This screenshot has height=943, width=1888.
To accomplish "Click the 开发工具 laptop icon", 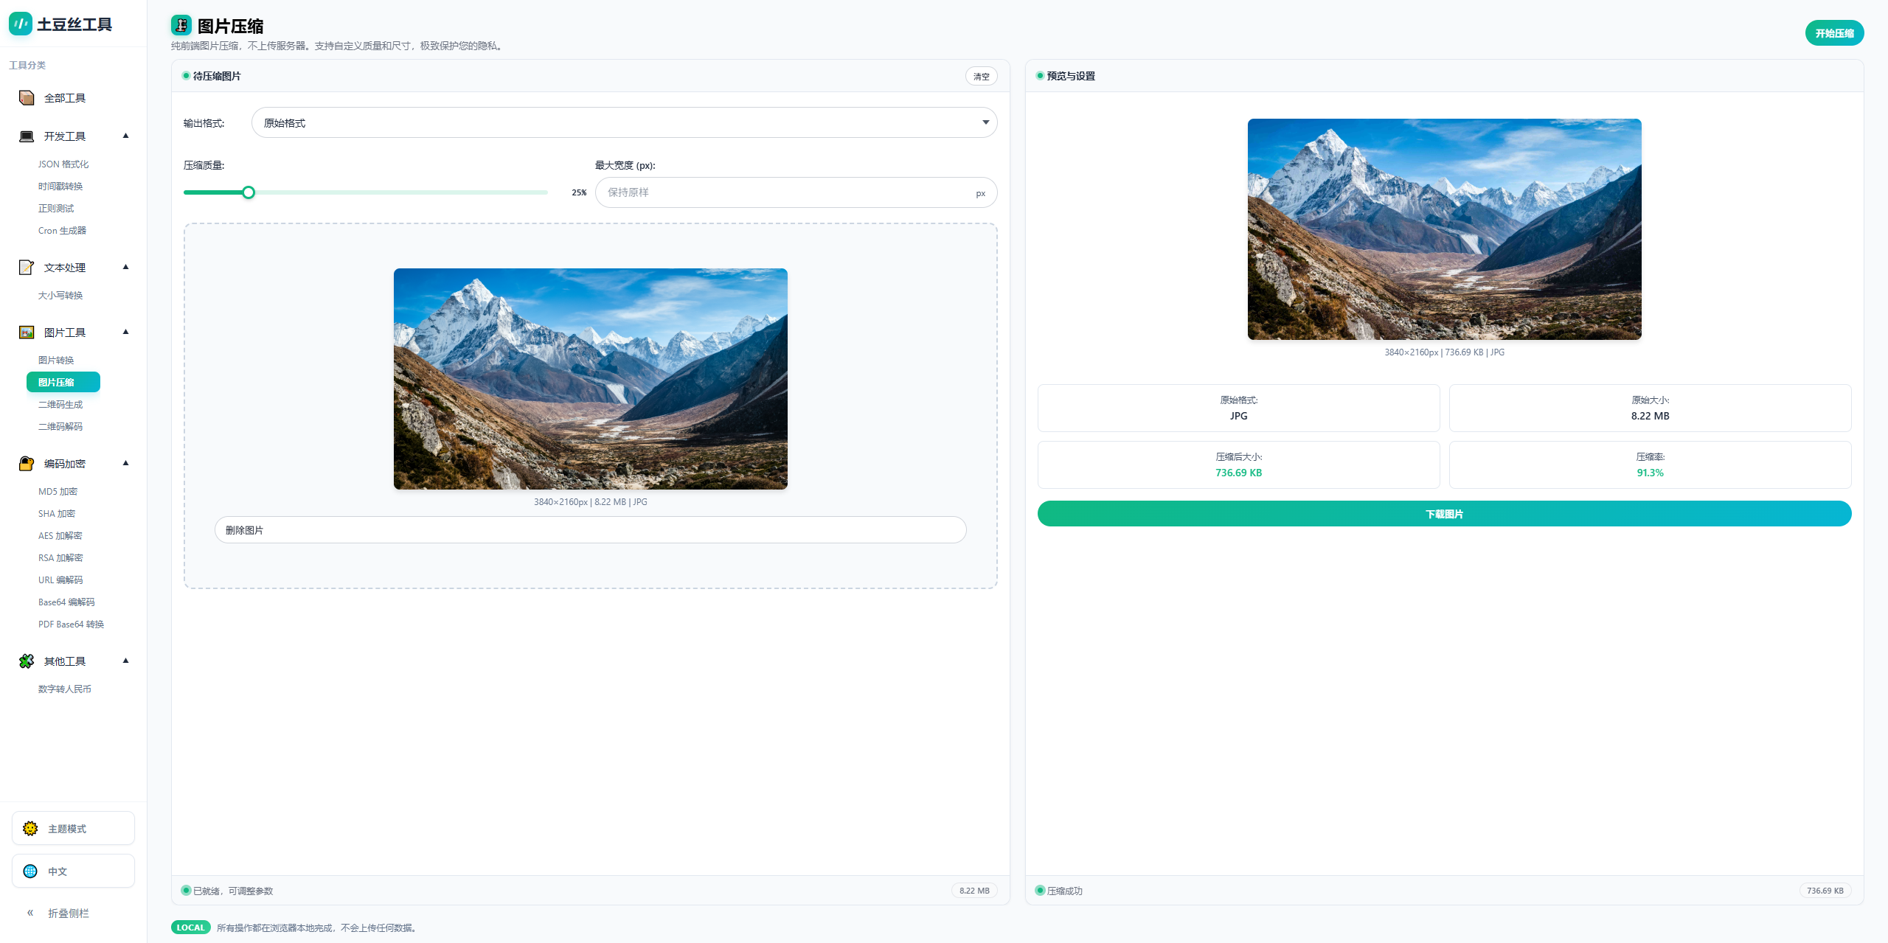I will point(27,136).
